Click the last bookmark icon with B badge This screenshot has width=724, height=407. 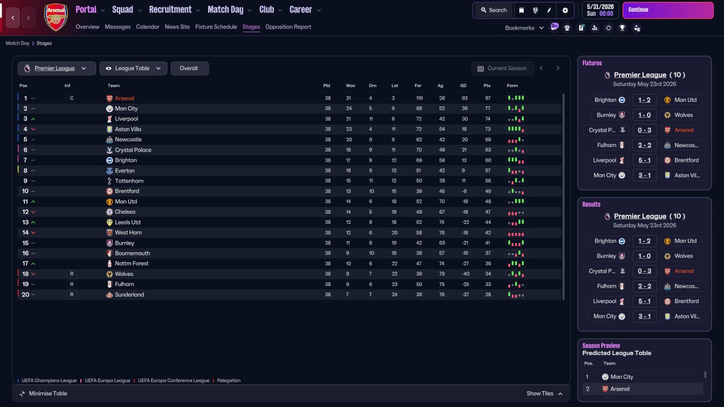(x=637, y=28)
